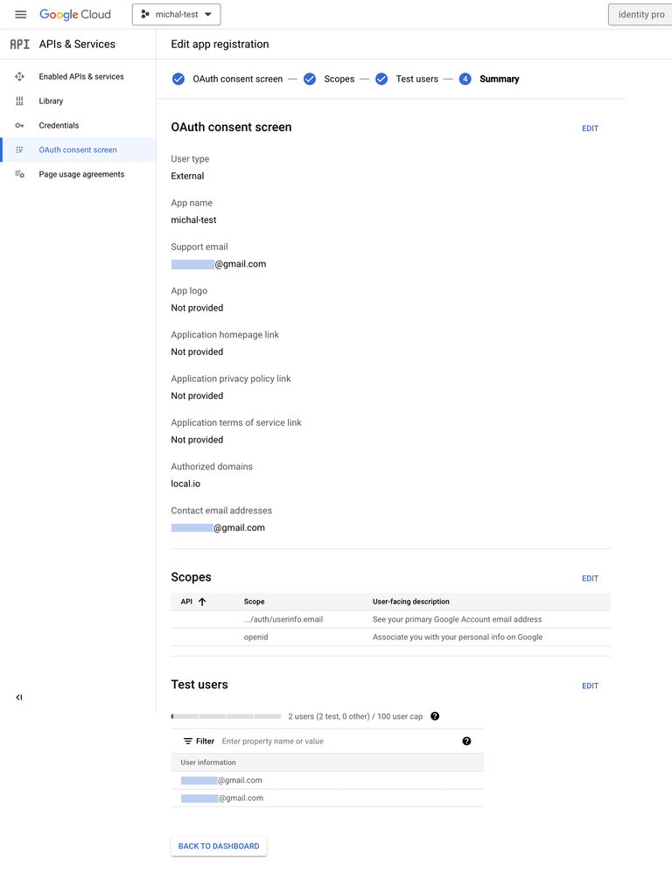The image size is (672, 871).
Task: Click the completed OAuth consent screen step checkmark
Action: pyautogui.click(x=178, y=79)
